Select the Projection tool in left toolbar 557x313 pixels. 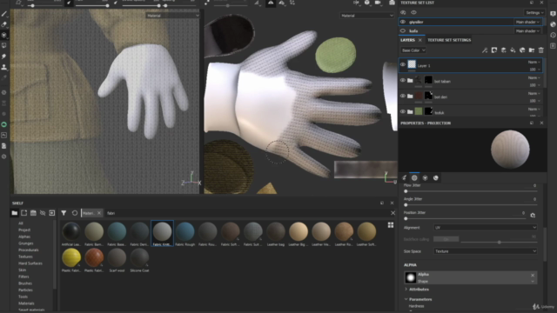click(3, 35)
